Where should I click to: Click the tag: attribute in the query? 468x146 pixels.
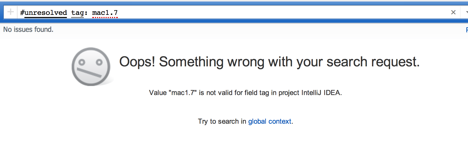tap(79, 13)
